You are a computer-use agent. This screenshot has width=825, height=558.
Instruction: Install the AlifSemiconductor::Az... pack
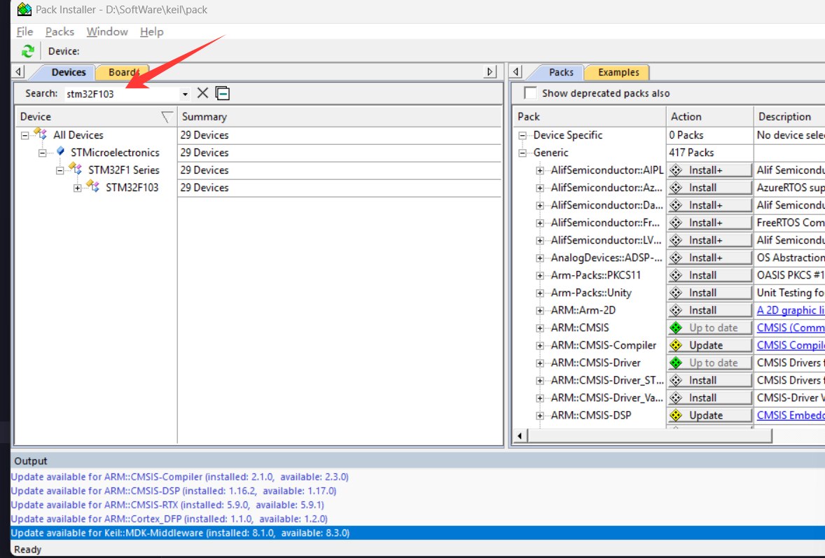coord(709,187)
